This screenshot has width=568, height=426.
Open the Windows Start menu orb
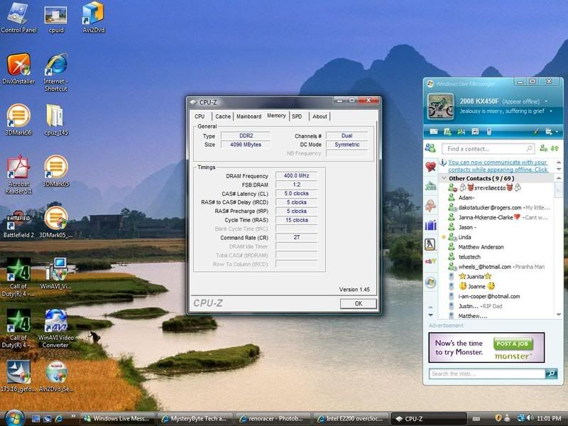tap(13, 418)
